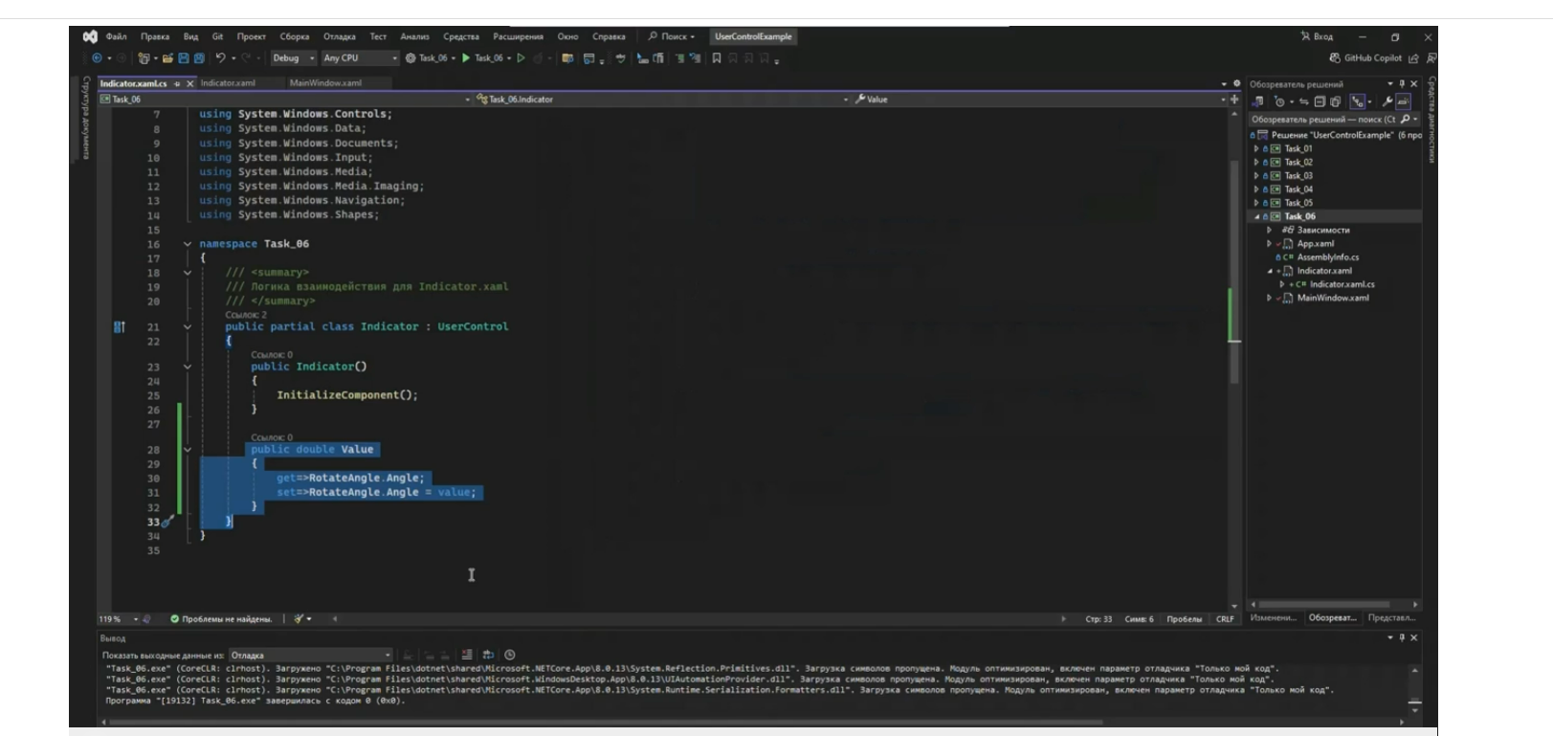Collapse the namespace Task_06 code block
The height and width of the screenshot is (736, 1553).
188,244
